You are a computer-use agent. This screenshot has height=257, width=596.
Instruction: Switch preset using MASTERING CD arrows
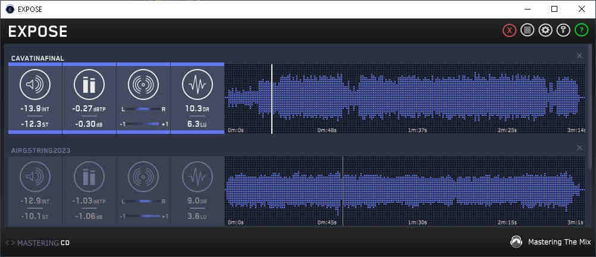(10, 243)
